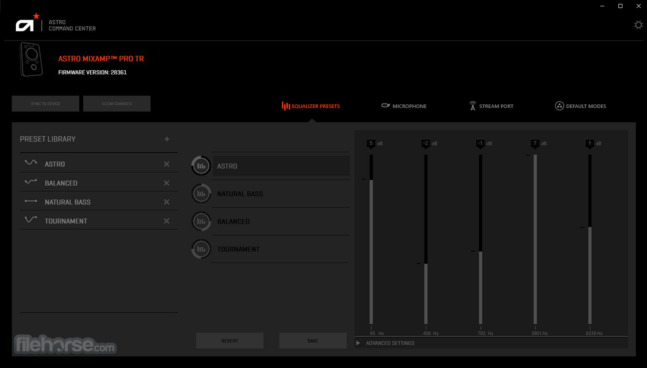
Task: Delete the ASTRO preset from library
Action: point(166,164)
